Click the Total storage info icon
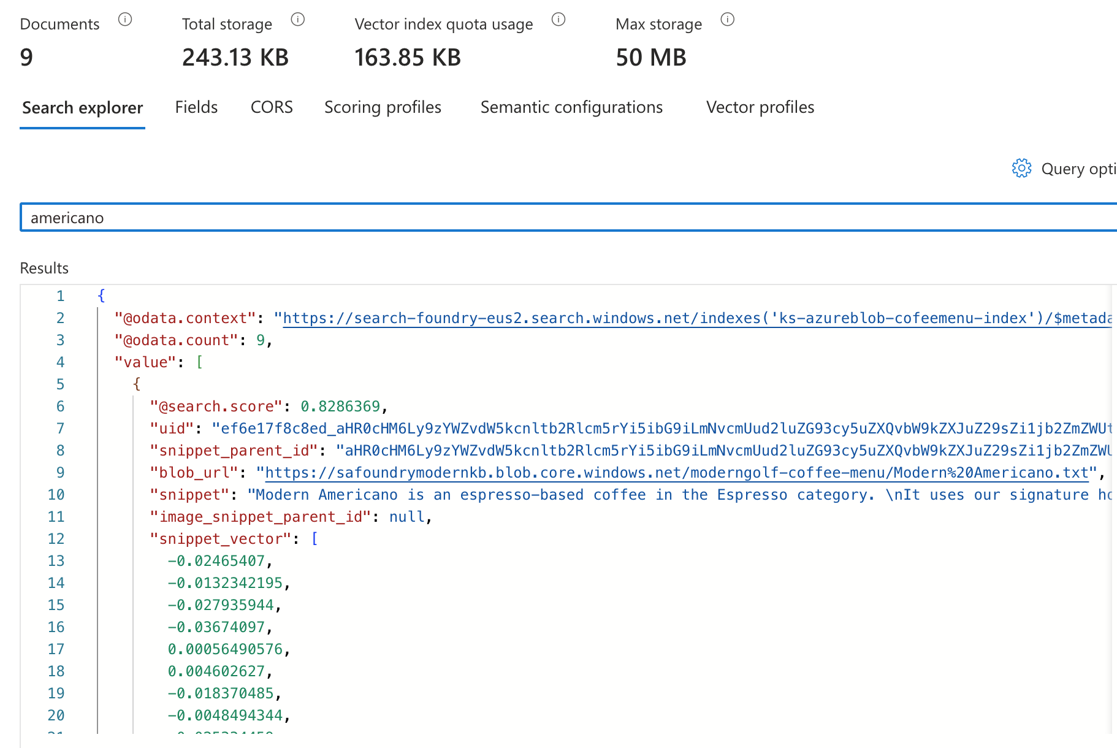 (298, 20)
